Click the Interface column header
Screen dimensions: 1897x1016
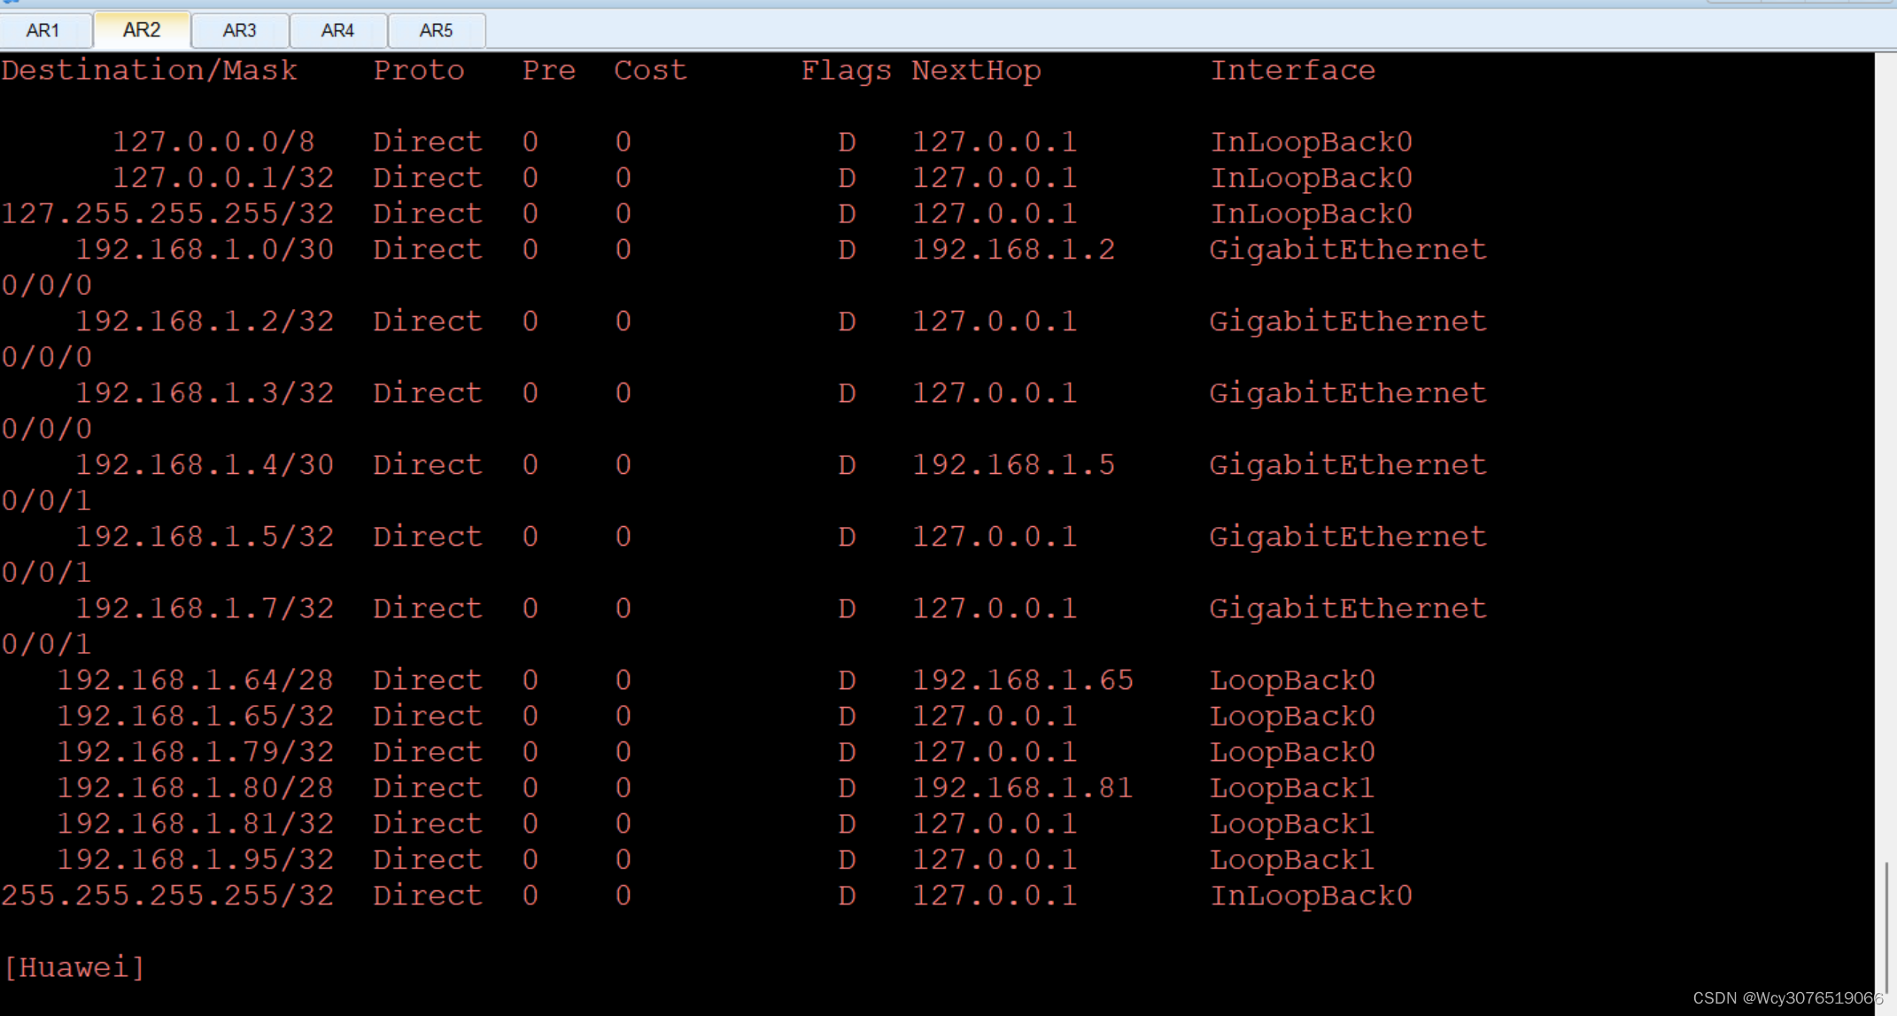pos(1293,70)
